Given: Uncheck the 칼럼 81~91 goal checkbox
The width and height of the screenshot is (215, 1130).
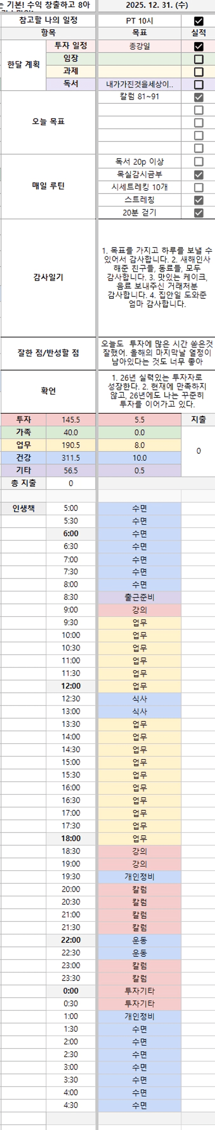Looking at the screenshot, I should point(198,97).
